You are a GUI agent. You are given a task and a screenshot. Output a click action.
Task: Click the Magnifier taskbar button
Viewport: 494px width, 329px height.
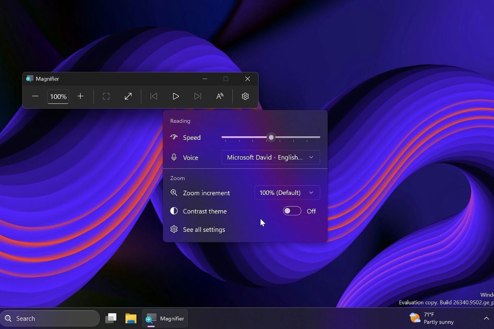pos(165,318)
